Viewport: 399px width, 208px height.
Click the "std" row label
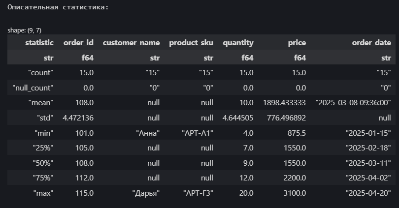click(x=45, y=118)
